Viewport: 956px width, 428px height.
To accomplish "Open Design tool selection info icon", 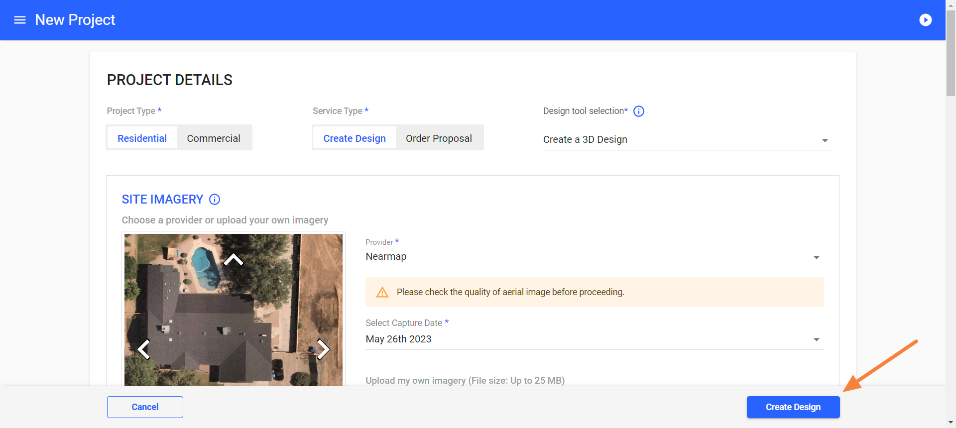I will pos(639,111).
